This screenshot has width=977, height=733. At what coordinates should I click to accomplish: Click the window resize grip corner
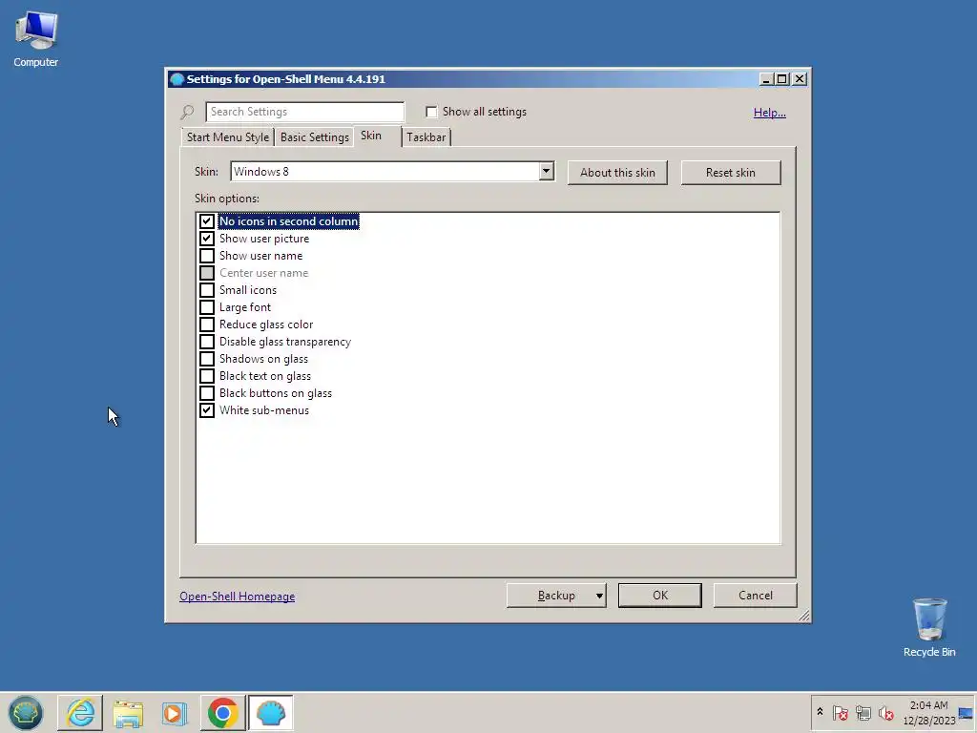(x=803, y=616)
